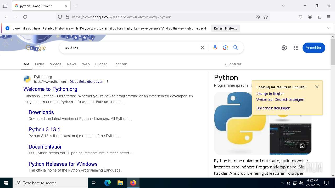The height and width of the screenshot is (188, 335).
Task: Switch to the Videos tab
Action: (x=55, y=64)
